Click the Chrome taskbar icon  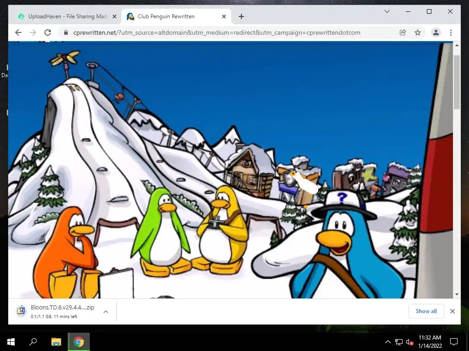coord(79,341)
